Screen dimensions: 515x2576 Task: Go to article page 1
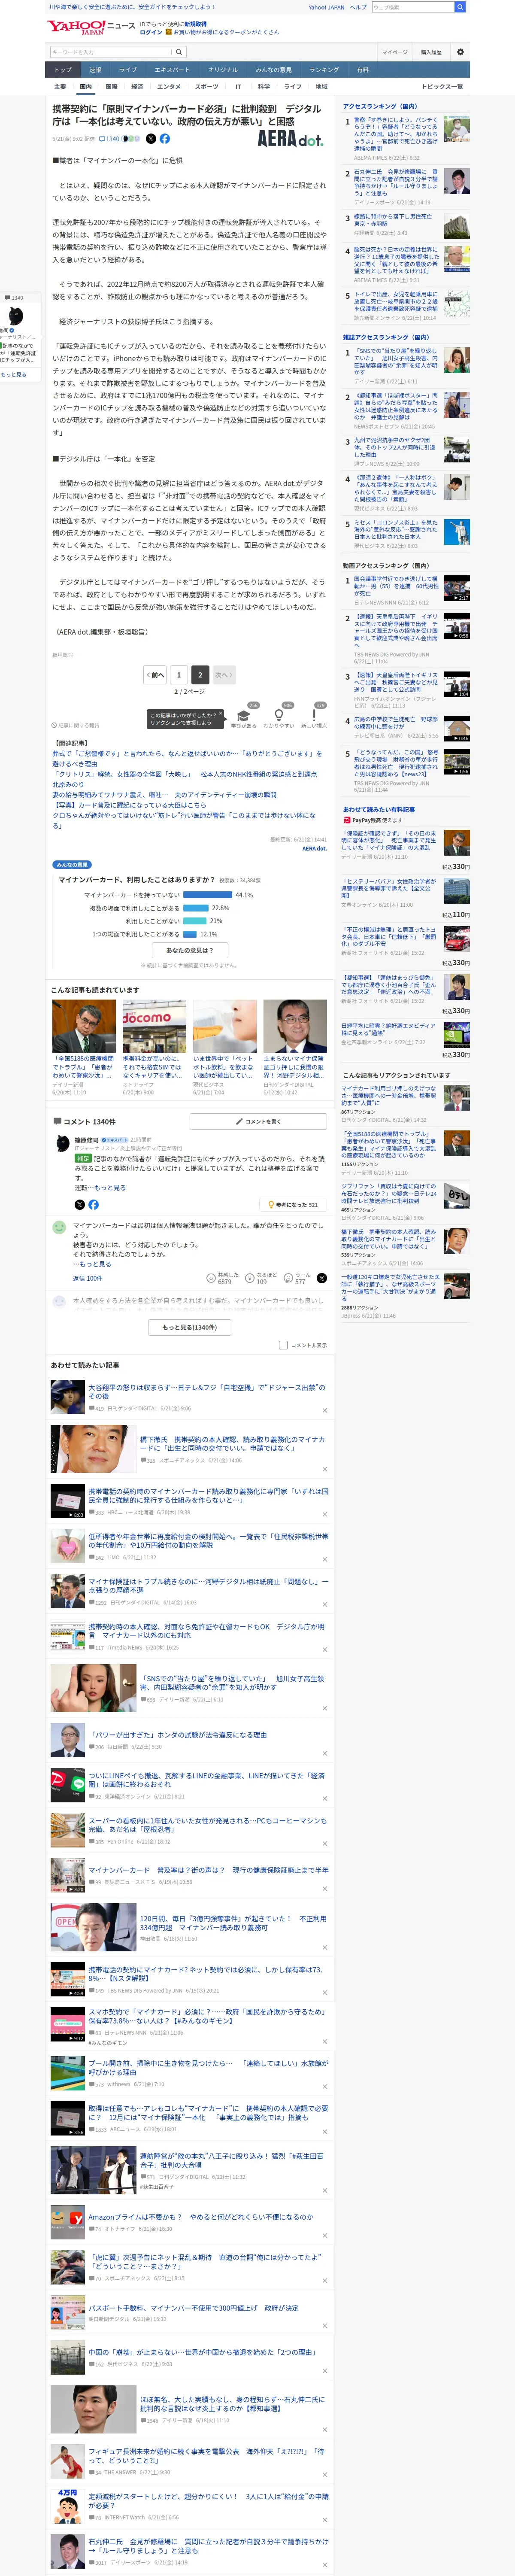pos(178,675)
